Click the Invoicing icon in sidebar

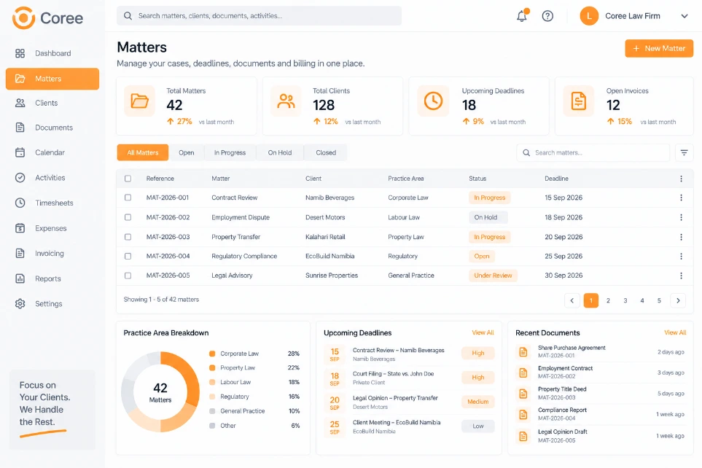point(20,254)
